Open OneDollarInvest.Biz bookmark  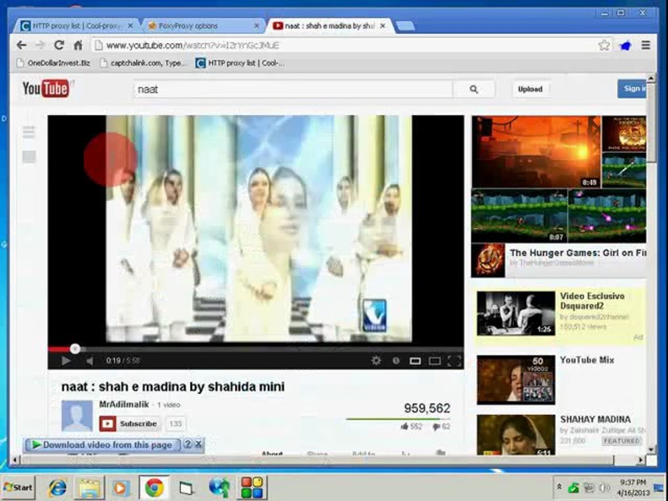coord(54,63)
